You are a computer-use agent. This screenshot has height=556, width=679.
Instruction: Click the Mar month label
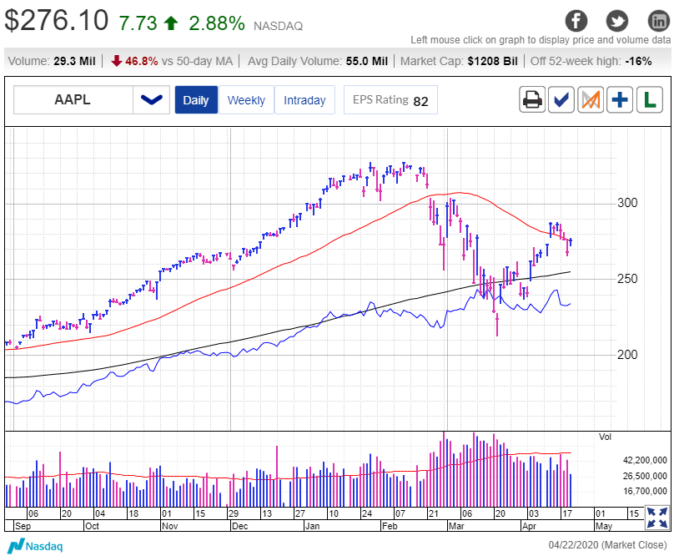point(456,526)
